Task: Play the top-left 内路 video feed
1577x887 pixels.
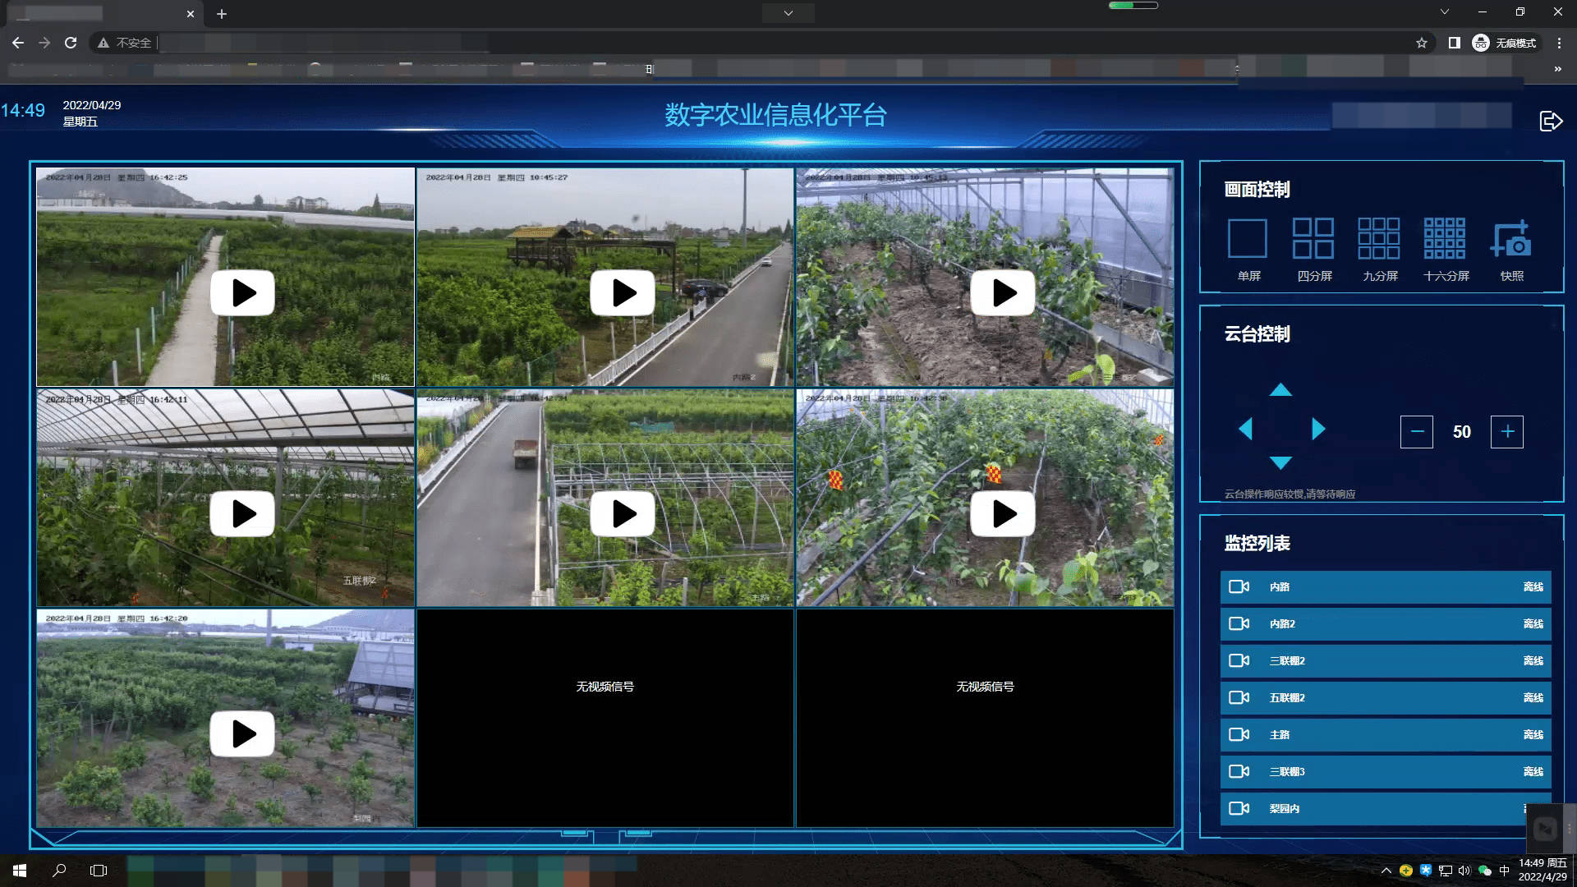Action: (x=242, y=293)
